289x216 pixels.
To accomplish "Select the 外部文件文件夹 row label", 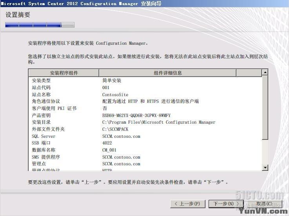I will click(x=48, y=129).
